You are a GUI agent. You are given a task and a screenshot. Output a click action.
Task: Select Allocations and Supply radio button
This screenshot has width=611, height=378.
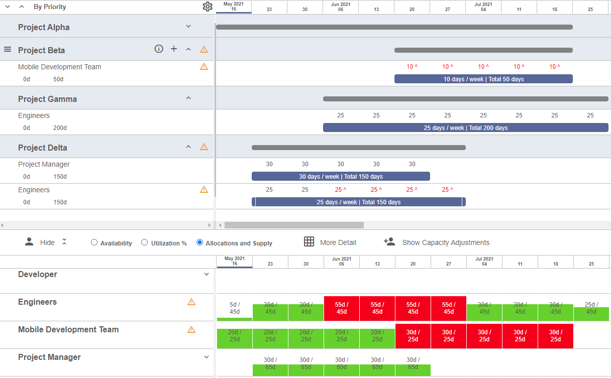click(199, 242)
